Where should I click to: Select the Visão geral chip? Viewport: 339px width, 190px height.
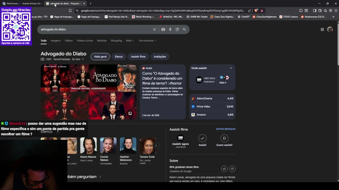coord(100,56)
